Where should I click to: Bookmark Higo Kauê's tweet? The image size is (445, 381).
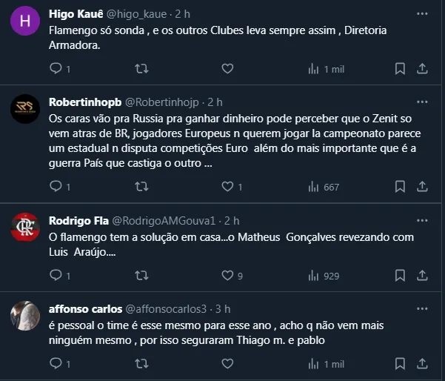(400, 69)
